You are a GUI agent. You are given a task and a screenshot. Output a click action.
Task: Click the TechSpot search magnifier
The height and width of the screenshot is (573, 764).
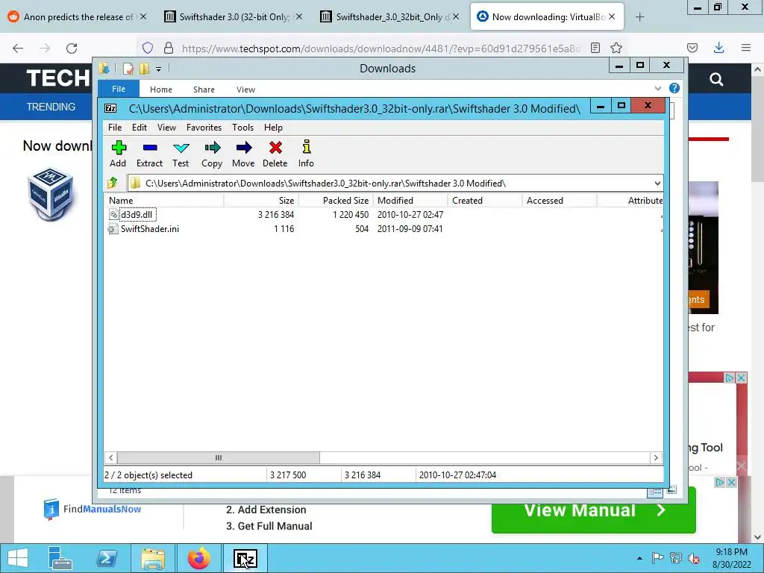pos(716,79)
